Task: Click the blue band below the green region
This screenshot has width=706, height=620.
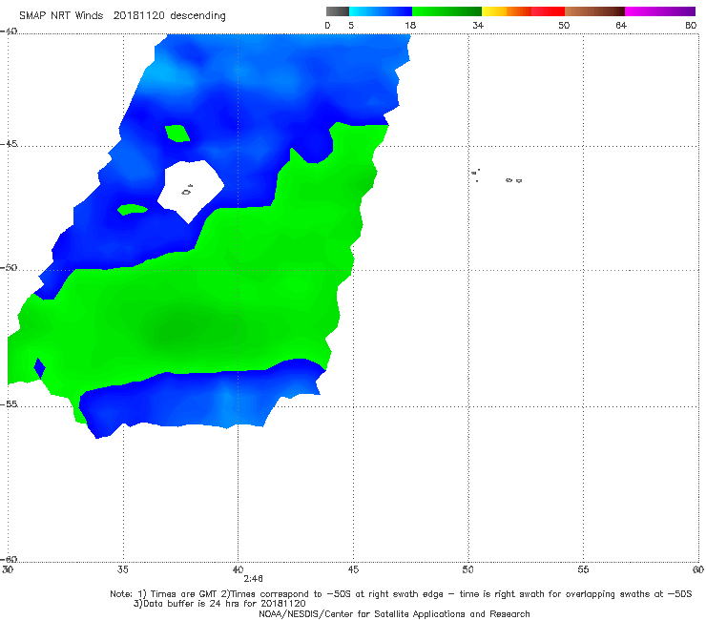Action: [202, 396]
